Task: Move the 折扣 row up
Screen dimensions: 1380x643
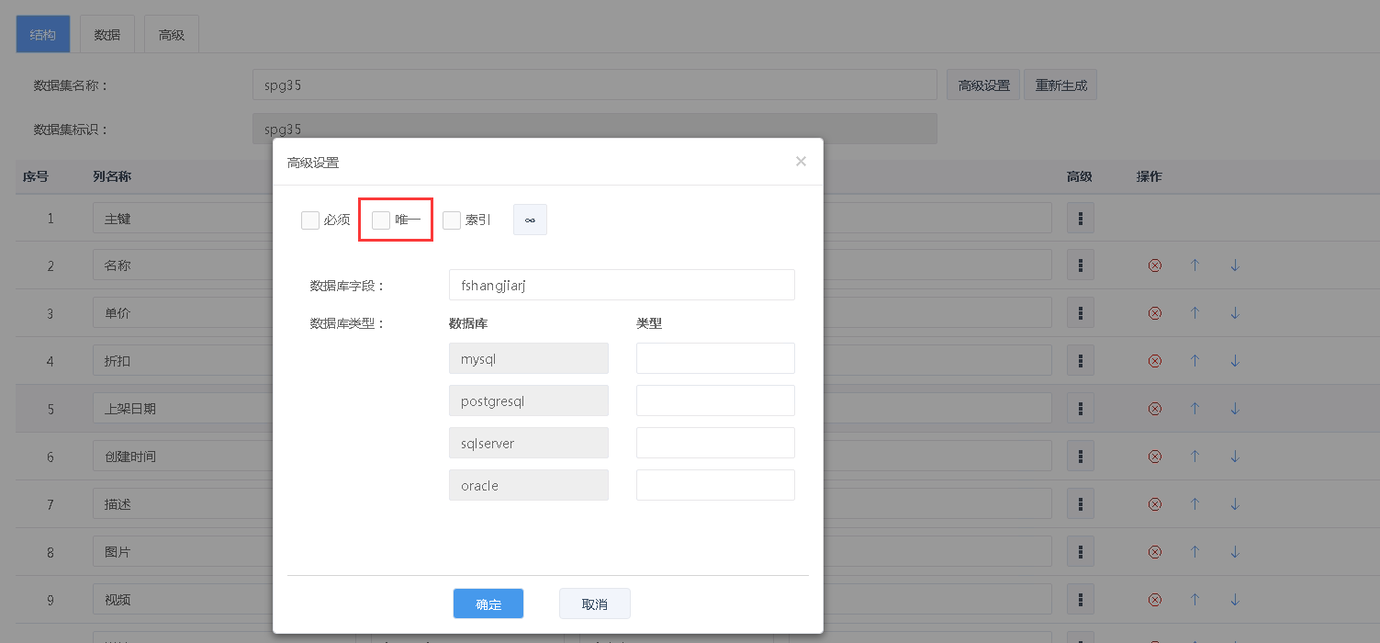Action: (1195, 361)
